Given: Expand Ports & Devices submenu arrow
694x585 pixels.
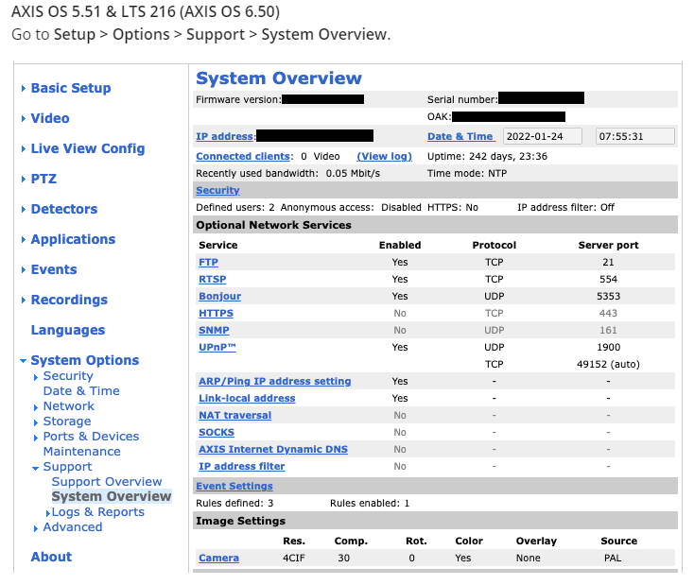Looking at the screenshot, I should (x=36, y=439).
